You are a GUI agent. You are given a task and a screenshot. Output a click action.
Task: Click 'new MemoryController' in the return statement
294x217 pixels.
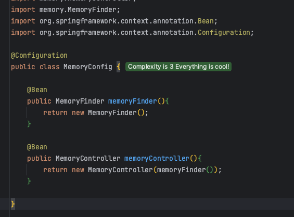point(112,170)
